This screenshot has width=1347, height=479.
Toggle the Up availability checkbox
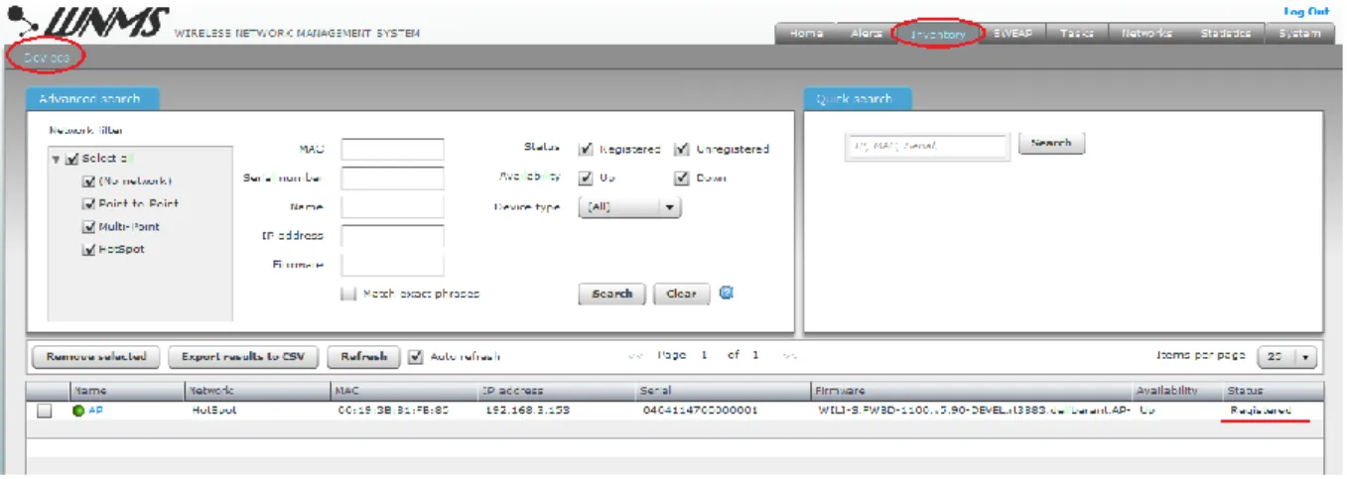586,179
